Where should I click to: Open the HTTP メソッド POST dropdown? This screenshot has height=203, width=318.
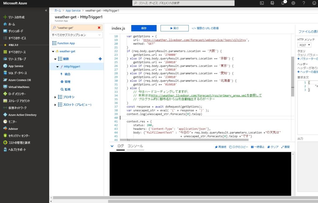304,45
